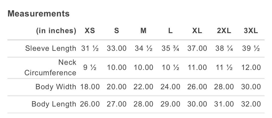Click the 22.00 body width for M
Image resolution: width=272 pixels, height=118 pixels.
click(144, 87)
